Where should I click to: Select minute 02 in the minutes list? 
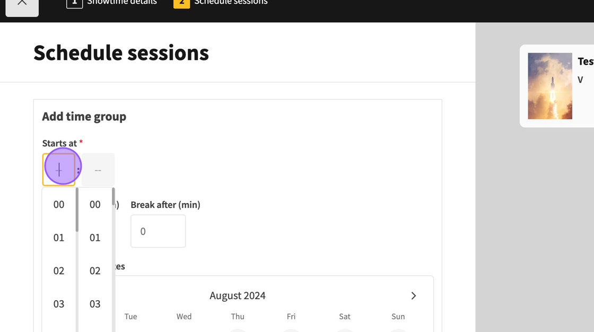[x=95, y=271]
